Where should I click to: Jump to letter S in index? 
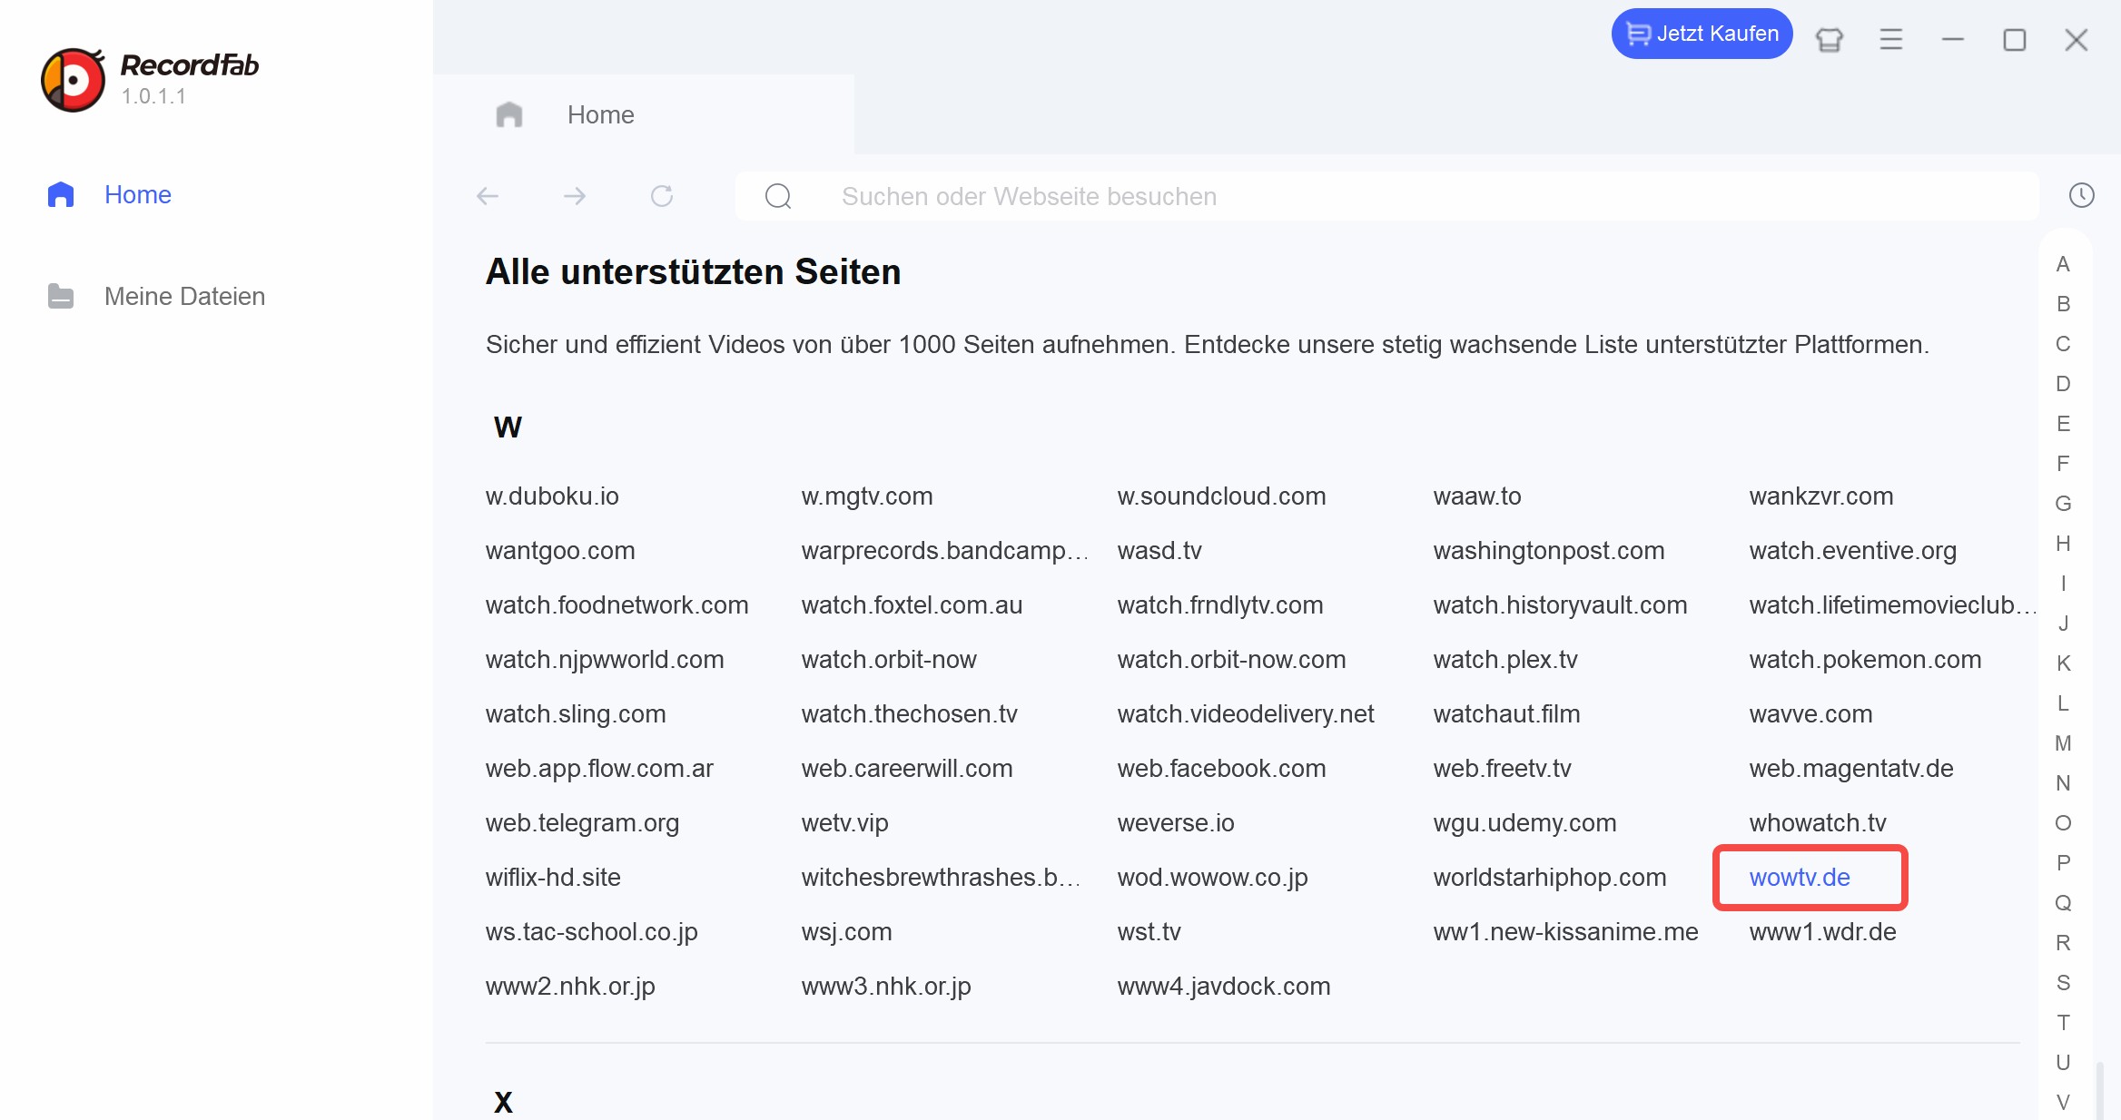pos(2063,983)
